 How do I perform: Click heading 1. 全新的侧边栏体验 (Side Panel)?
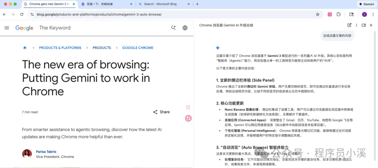[x=245, y=80]
